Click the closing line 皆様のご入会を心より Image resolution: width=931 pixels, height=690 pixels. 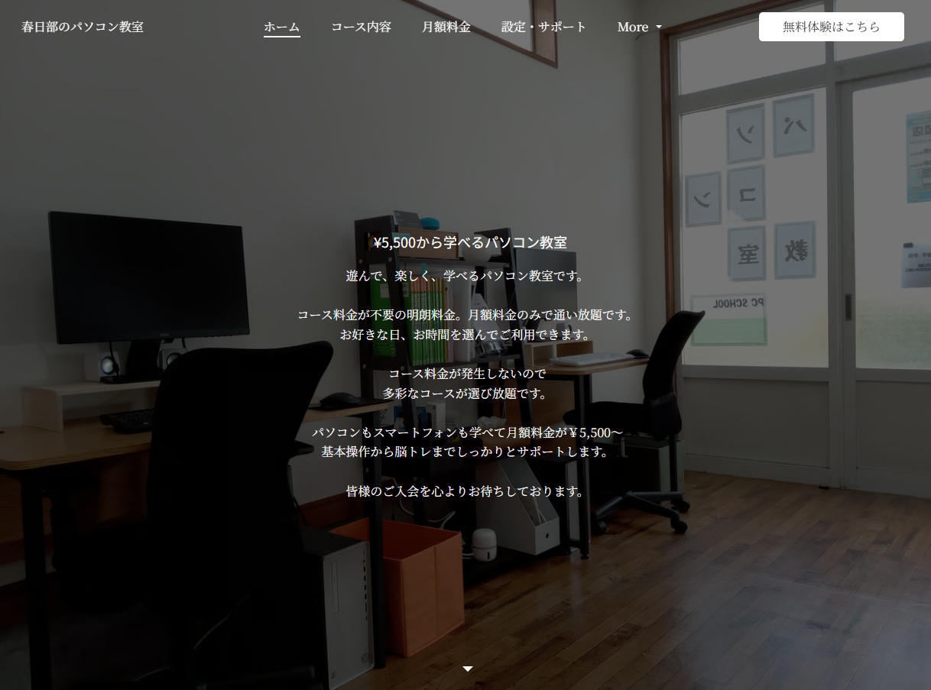point(465,491)
